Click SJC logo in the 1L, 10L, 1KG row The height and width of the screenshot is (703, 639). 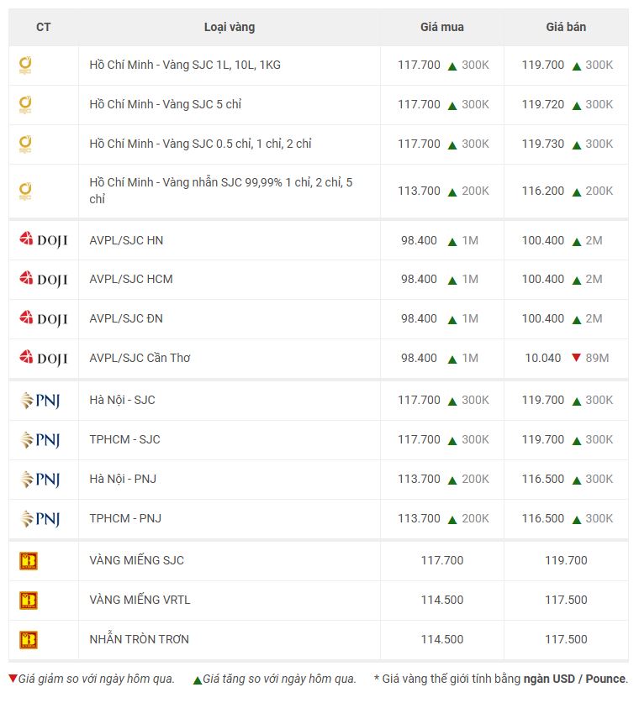click(x=25, y=66)
